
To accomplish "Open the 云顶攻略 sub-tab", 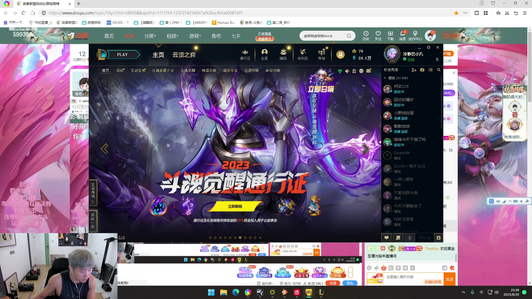I will pyautogui.click(x=252, y=71).
